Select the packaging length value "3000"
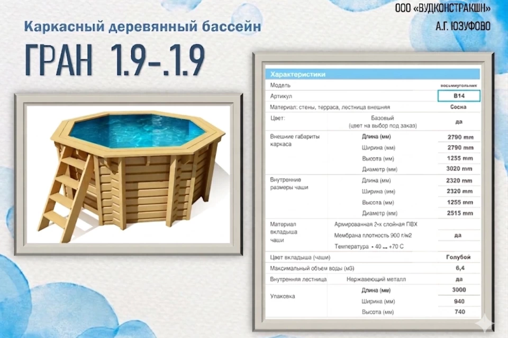Image resolution: width=508 pixels, height=338 pixels. [459, 290]
